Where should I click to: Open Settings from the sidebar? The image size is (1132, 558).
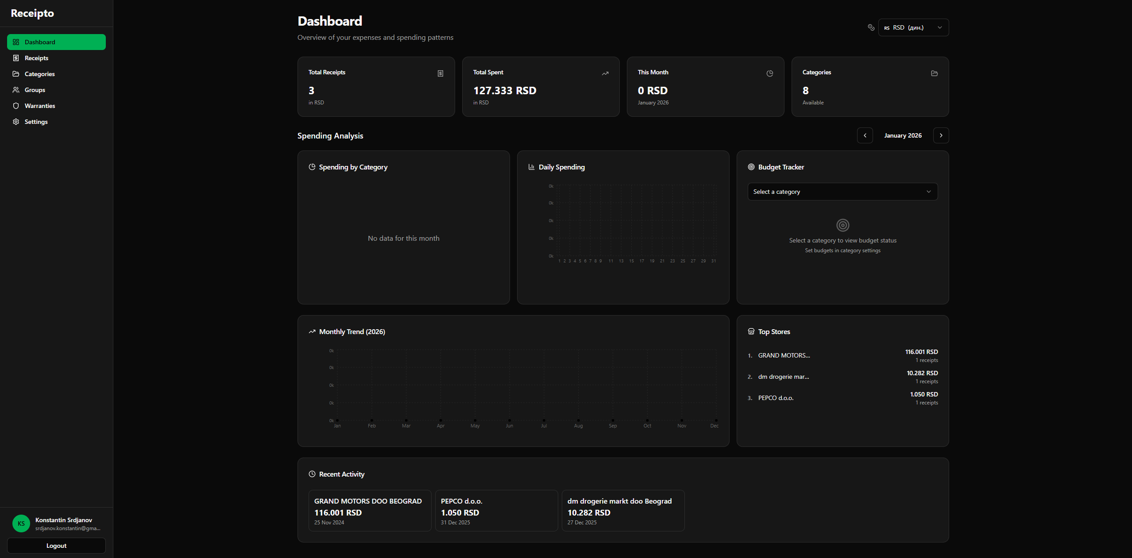tap(35, 122)
